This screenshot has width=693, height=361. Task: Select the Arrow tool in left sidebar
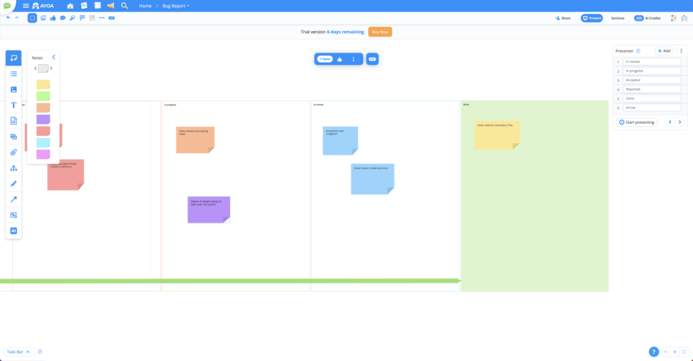click(14, 199)
